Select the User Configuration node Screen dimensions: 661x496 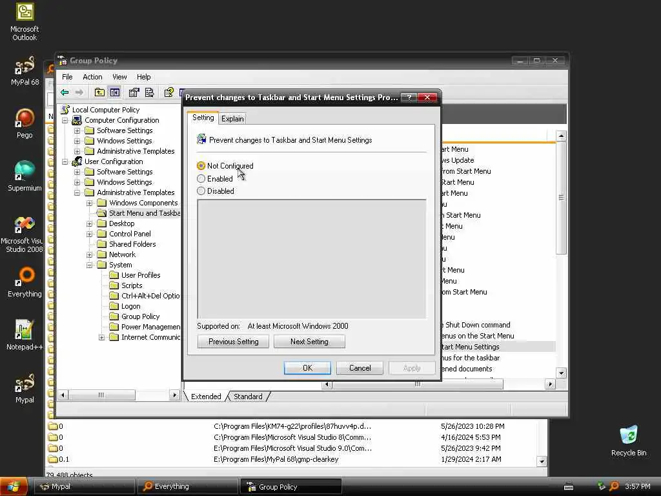tap(114, 161)
